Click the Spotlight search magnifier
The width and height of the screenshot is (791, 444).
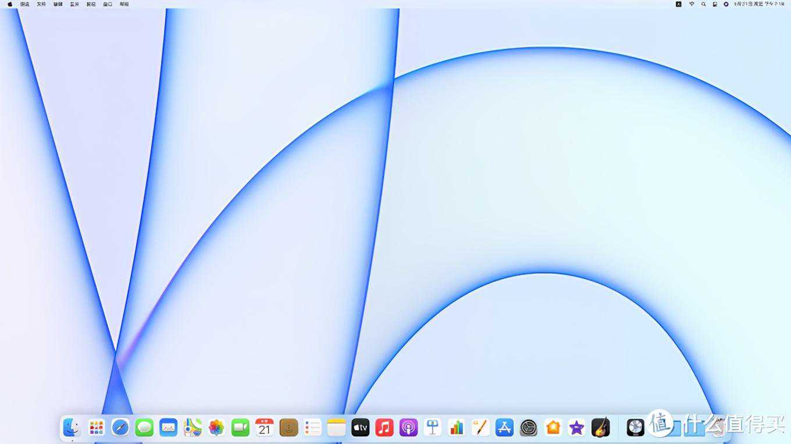pyautogui.click(x=703, y=4)
